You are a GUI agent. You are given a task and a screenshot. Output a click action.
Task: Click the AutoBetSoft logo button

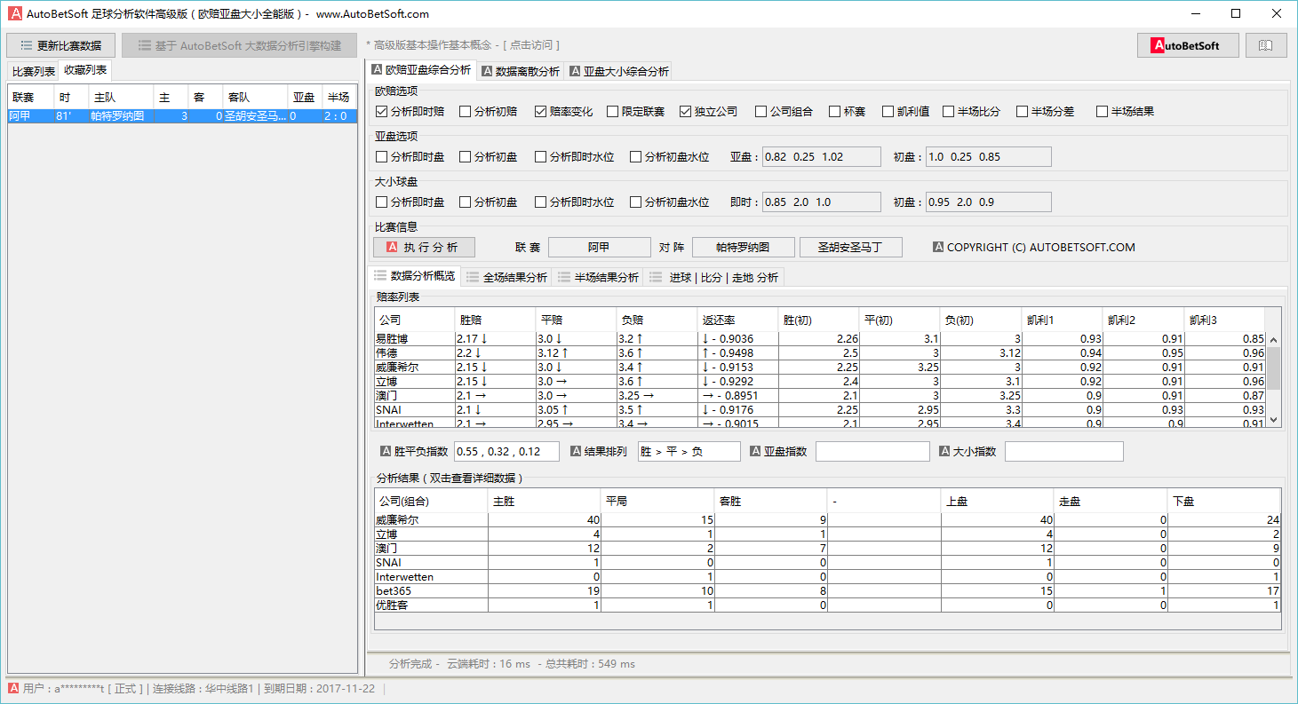[x=1188, y=45]
